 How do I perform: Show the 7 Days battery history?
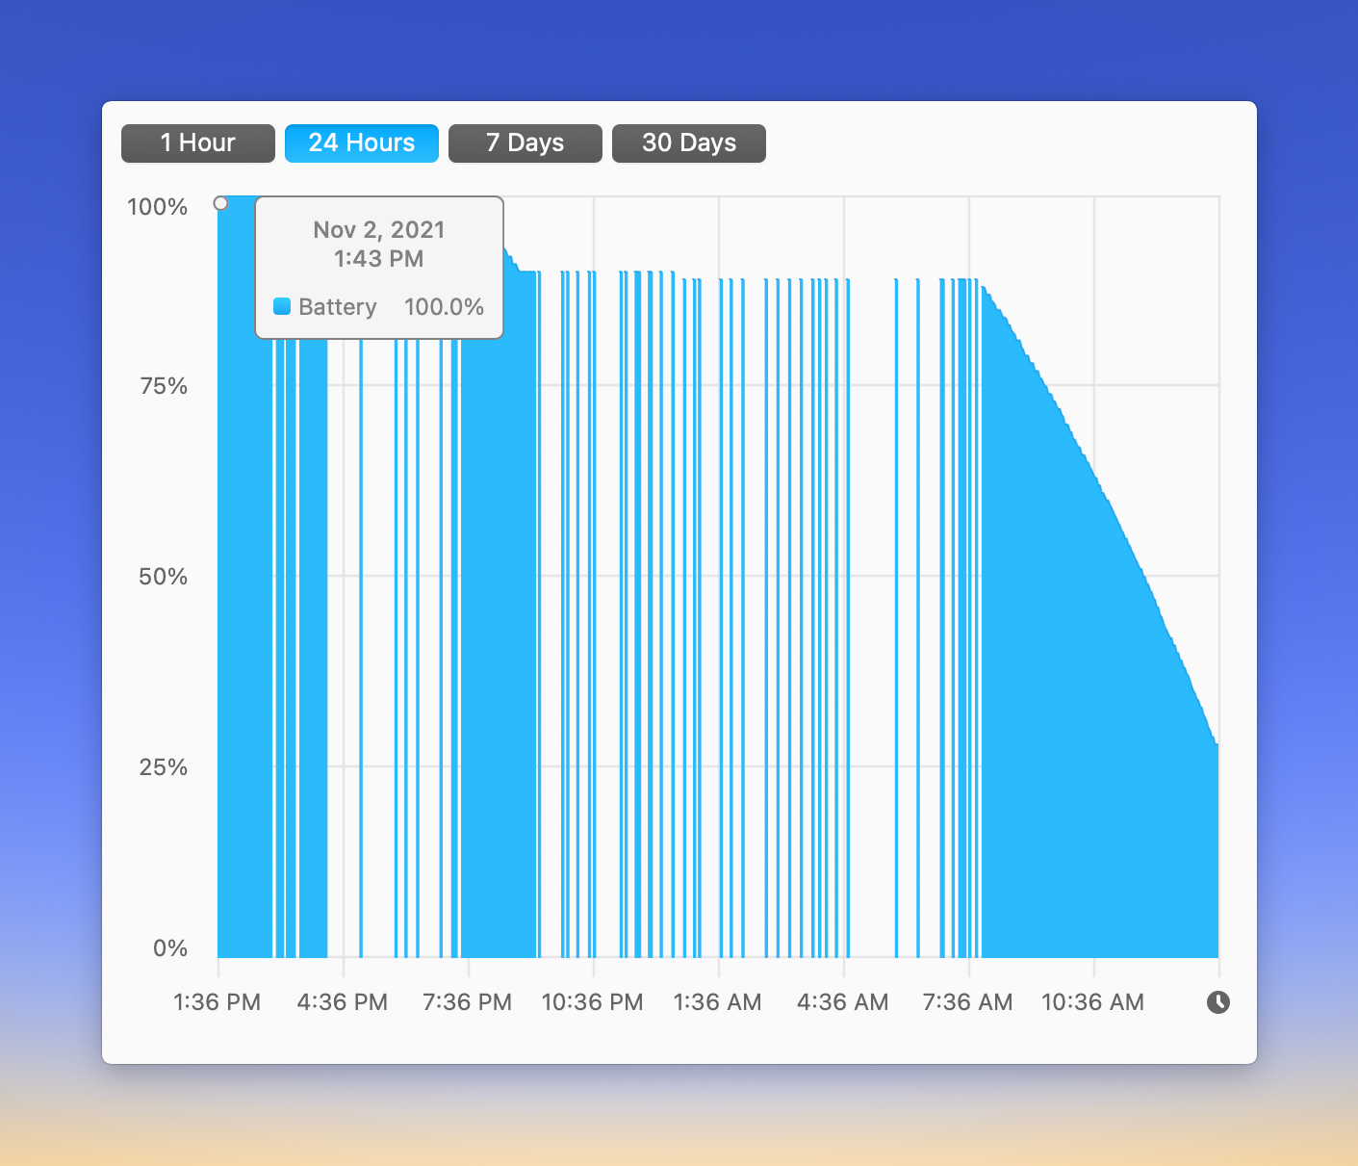[x=525, y=143]
